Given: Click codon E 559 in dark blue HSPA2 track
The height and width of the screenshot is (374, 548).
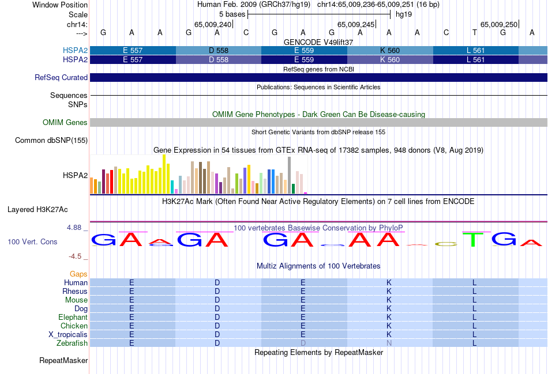Looking at the screenshot, I should coord(304,60).
